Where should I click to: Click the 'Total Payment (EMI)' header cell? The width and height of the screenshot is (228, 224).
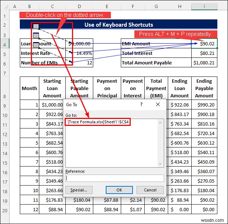(x=156, y=88)
